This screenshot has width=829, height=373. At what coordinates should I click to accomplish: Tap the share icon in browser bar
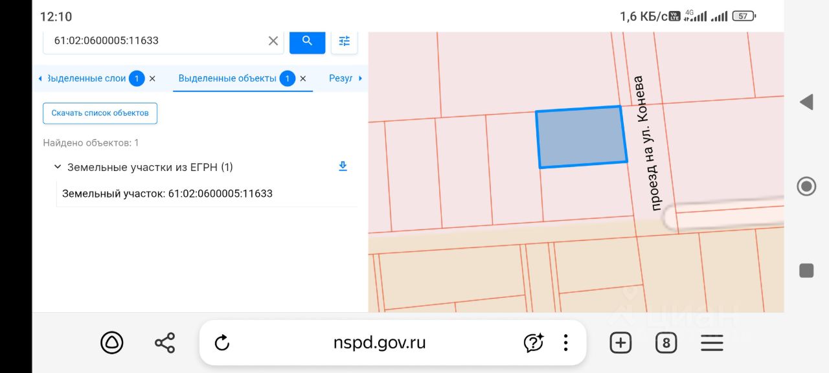(165, 343)
